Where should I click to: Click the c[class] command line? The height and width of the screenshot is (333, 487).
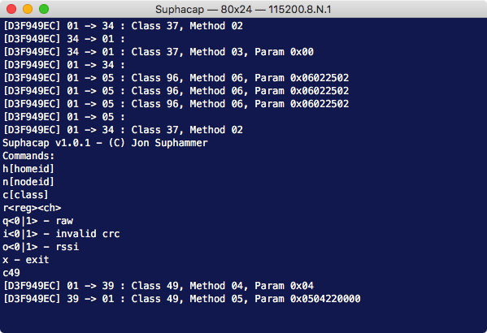coord(25,195)
